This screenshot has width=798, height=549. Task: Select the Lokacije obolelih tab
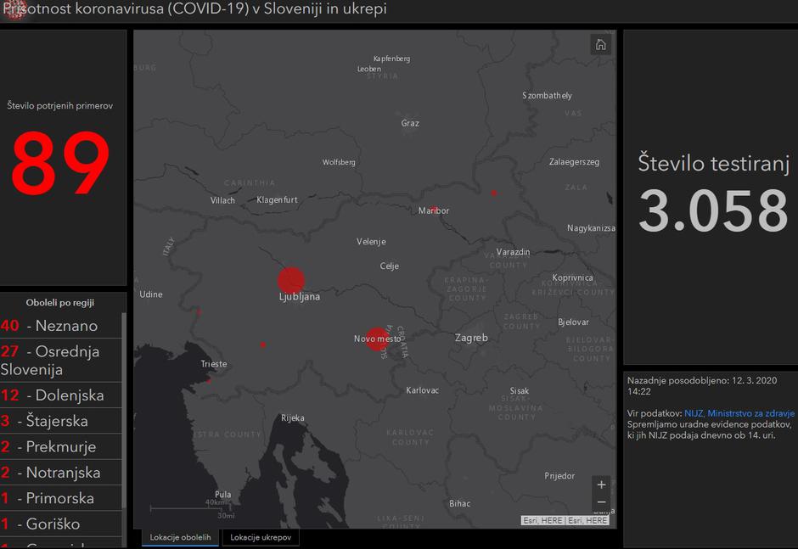180,537
